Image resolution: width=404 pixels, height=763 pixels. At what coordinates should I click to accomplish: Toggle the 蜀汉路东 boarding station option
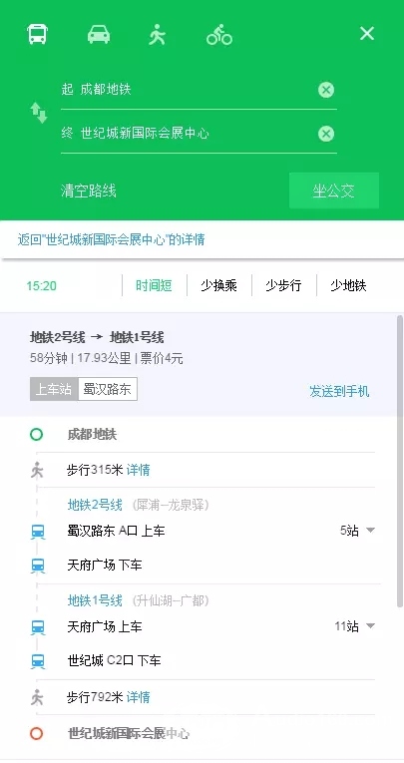[108, 389]
